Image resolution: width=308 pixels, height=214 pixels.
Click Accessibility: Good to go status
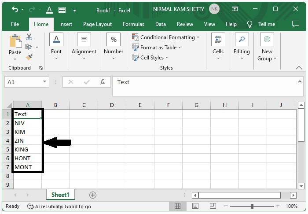(59, 206)
